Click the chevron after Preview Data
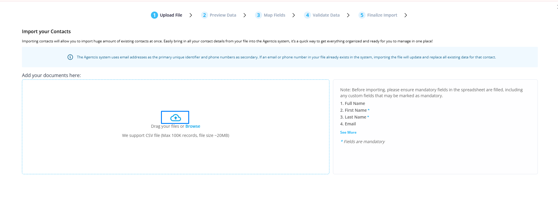This screenshot has width=558, height=203. [245, 15]
